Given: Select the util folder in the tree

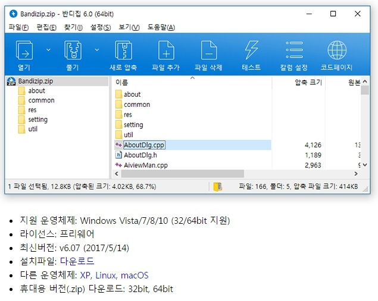Looking at the screenshot, I should (33, 129).
